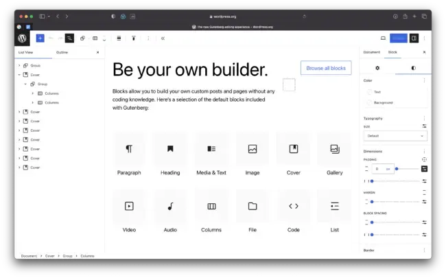Open the Color panel options menu
This screenshot has width=446, height=278.
pyautogui.click(x=424, y=80)
